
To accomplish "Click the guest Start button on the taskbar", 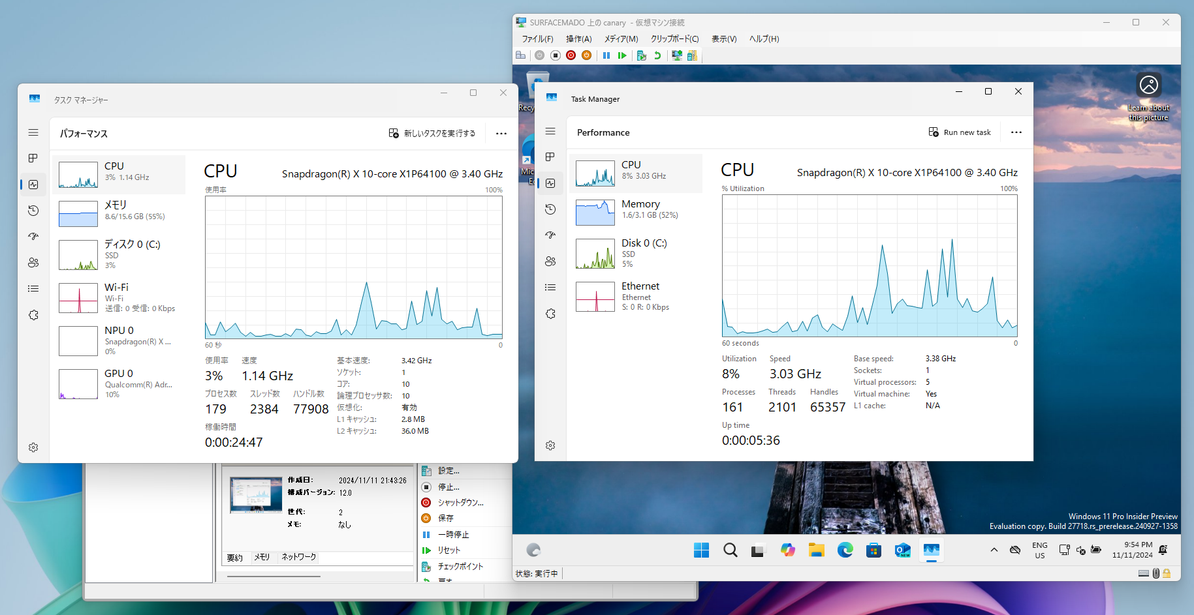I will click(x=702, y=550).
